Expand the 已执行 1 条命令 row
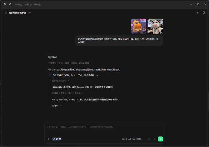Image resolution: width=209 pixels, height=147 pixels. 61,81
